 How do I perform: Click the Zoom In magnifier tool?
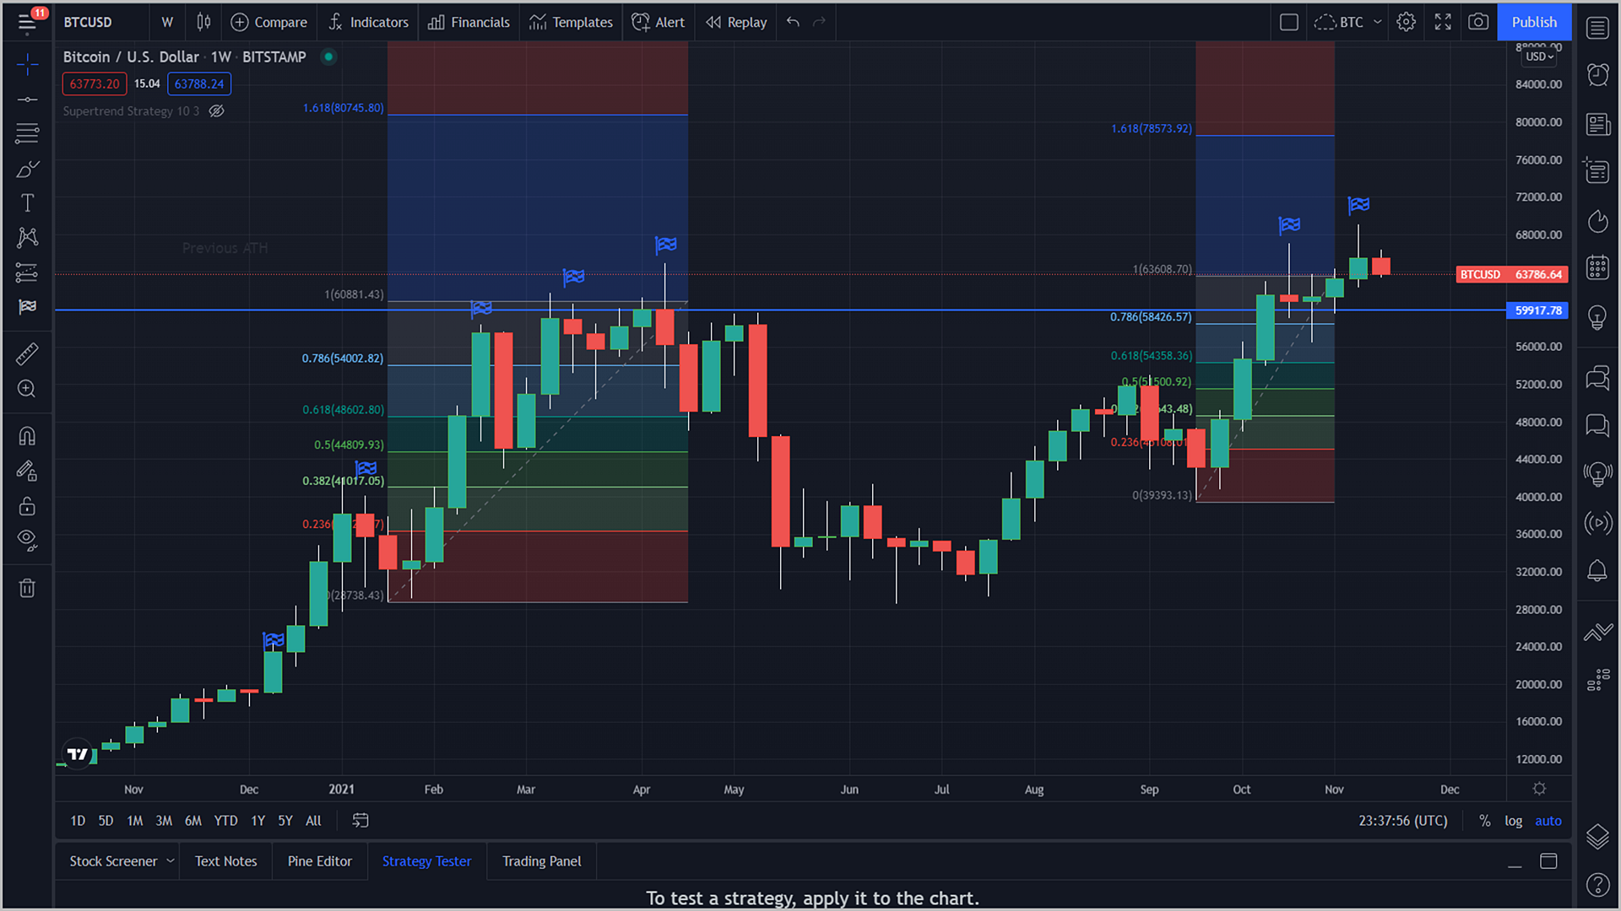[27, 389]
